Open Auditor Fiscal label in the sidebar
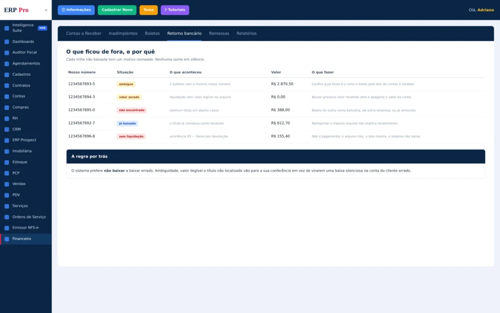The image size is (500, 313). click(24, 52)
